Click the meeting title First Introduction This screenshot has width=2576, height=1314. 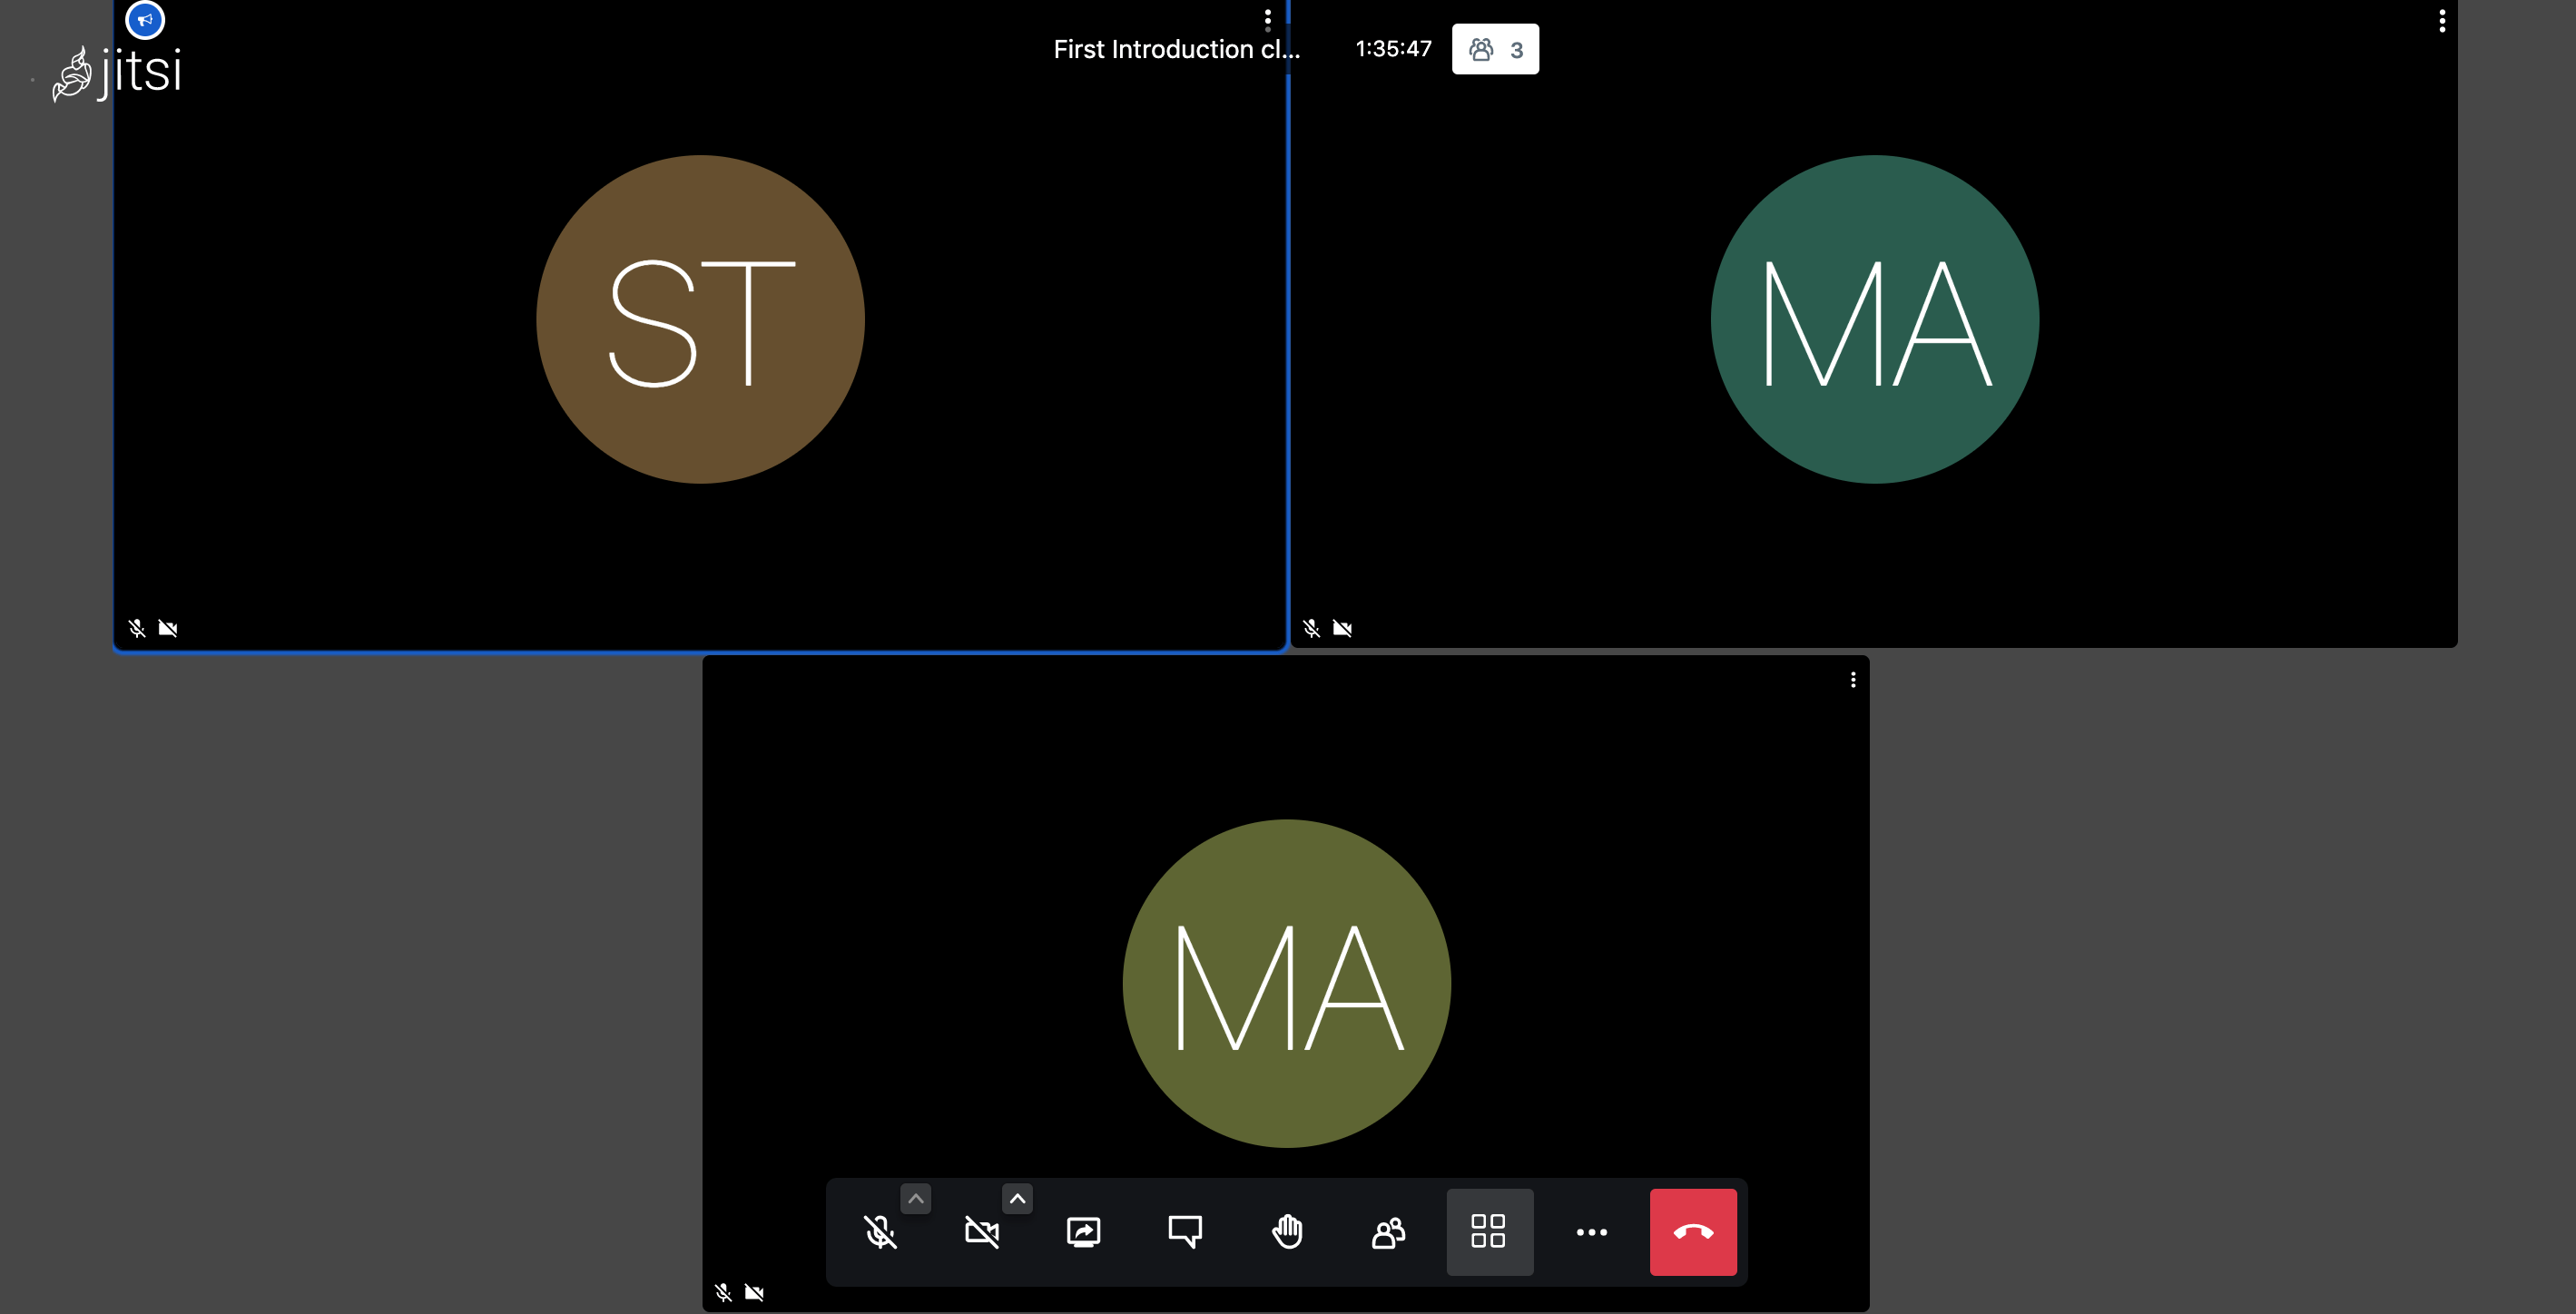[x=1177, y=49]
